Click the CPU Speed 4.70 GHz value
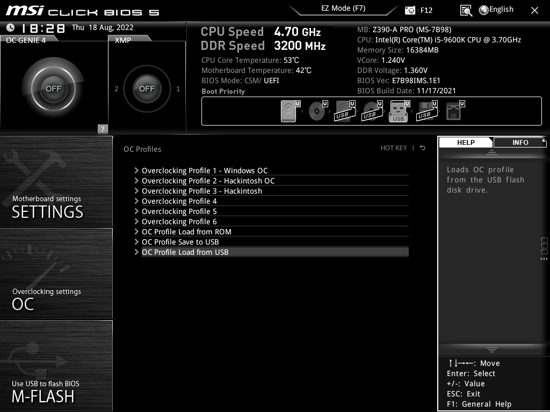 [298, 32]
